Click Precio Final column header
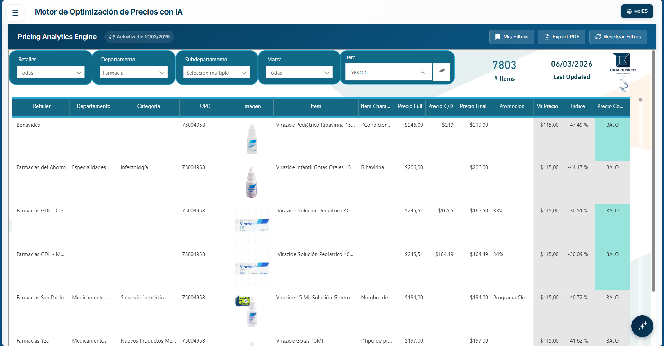This screenshot has height=346, width=664. 473,106
